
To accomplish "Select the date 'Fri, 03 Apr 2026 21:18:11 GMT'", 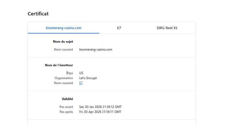I will 100,112.
